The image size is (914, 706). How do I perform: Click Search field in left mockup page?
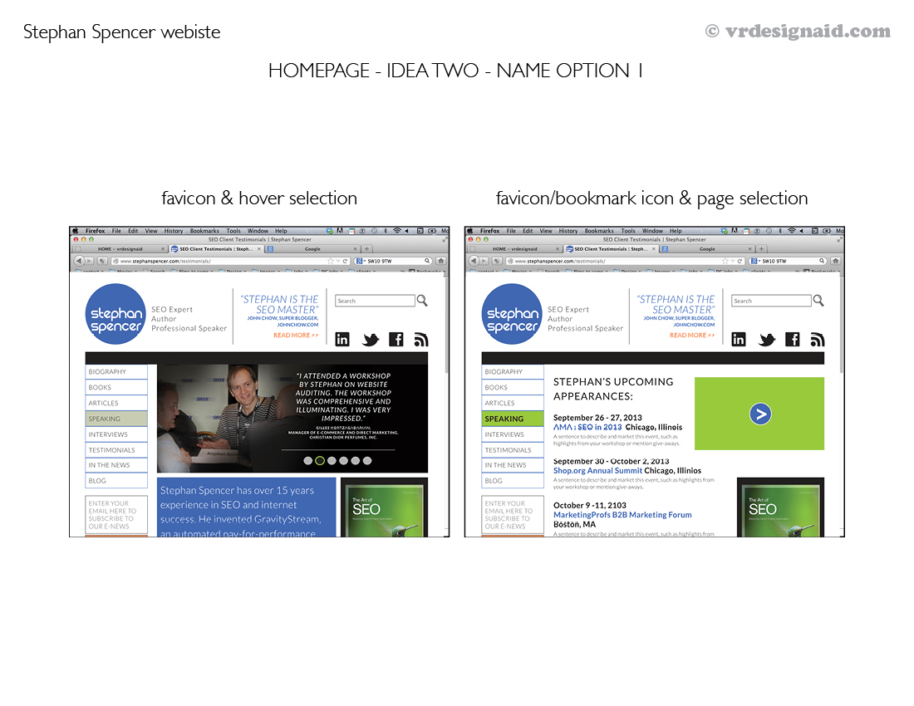tap(375, 301)
